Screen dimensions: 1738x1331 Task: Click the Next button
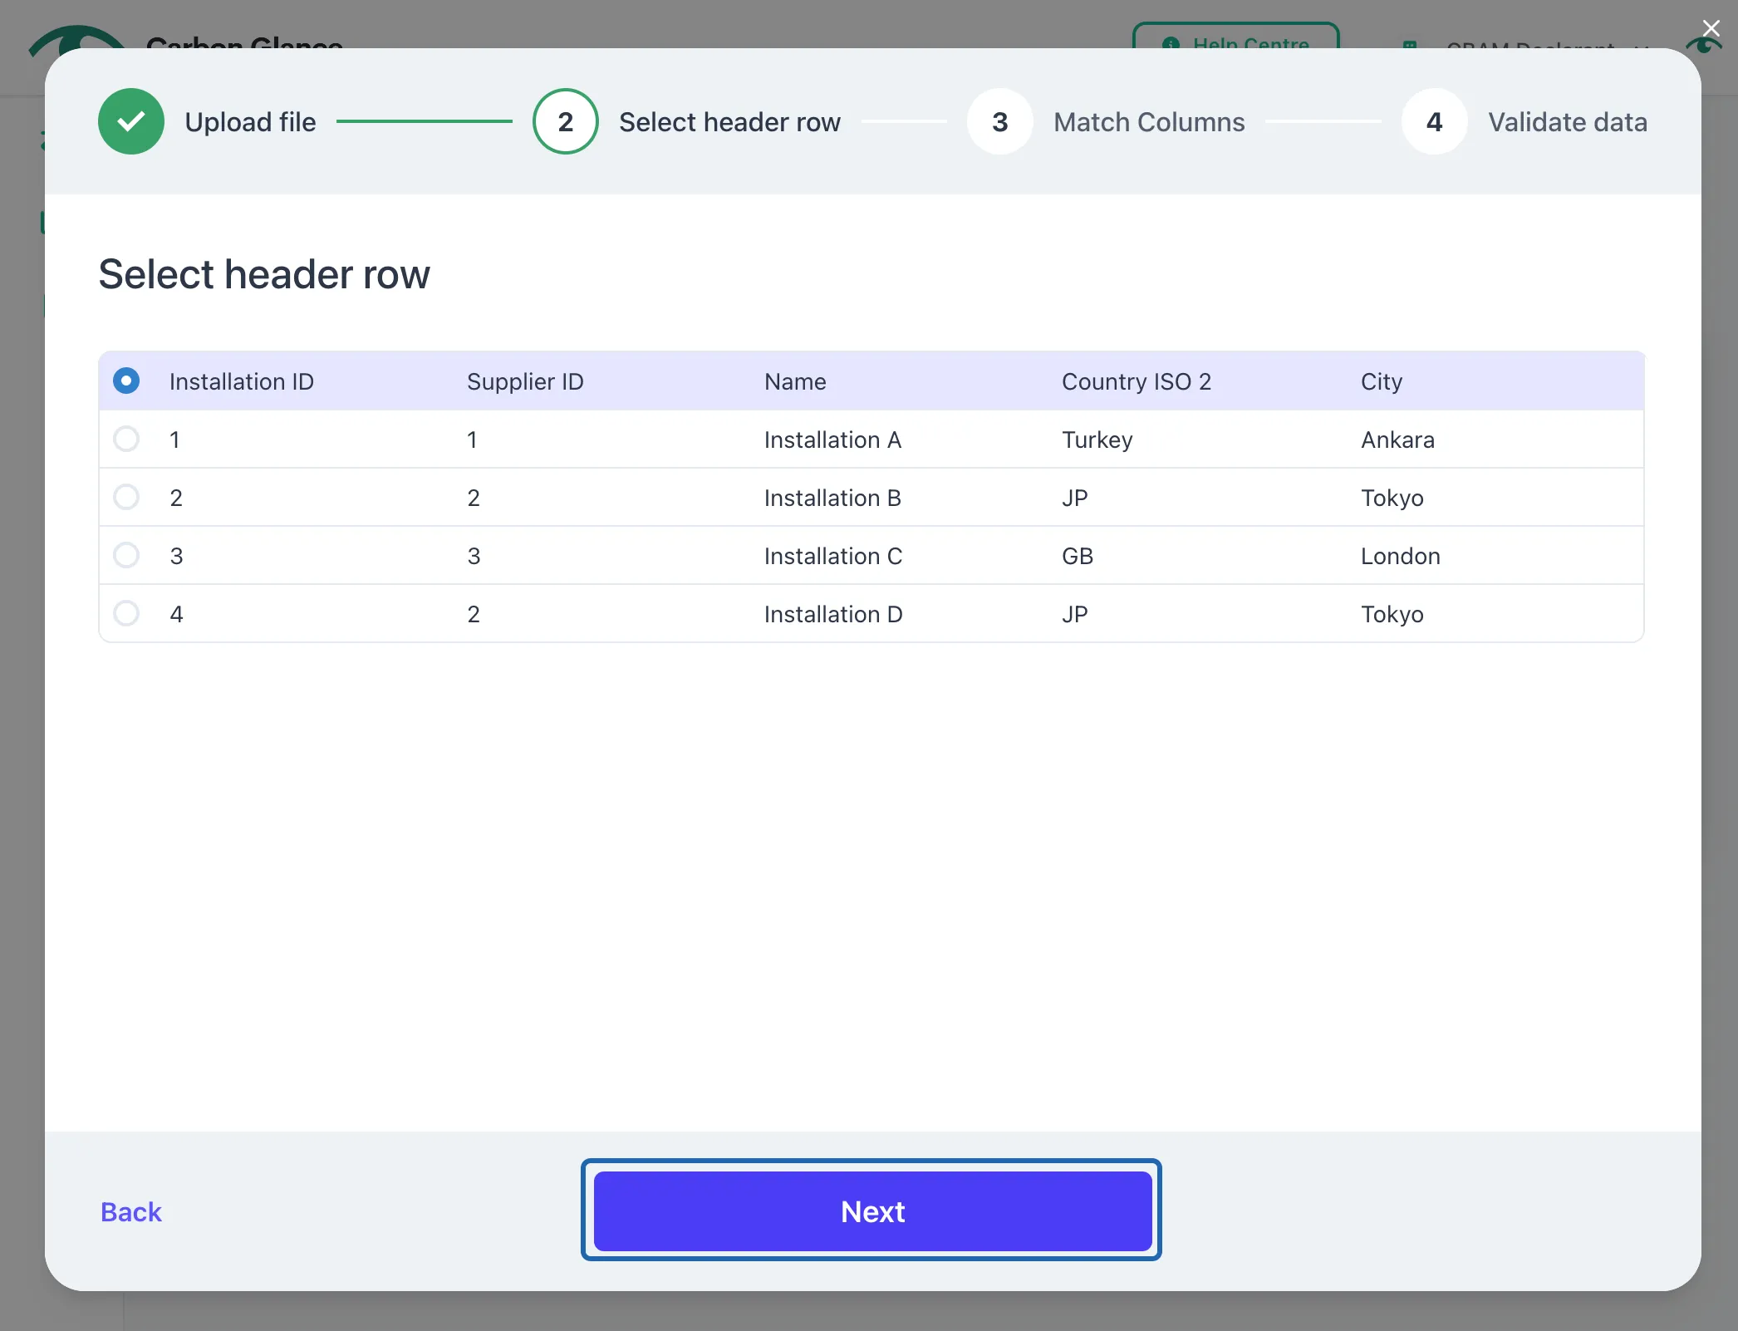(x=872, y=1211)
